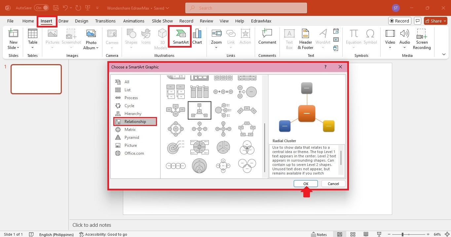Screen dimensions: 451x237
Task: Select the Stacked Venn layout icon
Action: (200, 166)
